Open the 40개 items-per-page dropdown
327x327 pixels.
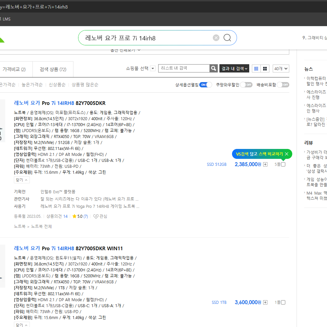pyautogui.click(x=281, y=69)
